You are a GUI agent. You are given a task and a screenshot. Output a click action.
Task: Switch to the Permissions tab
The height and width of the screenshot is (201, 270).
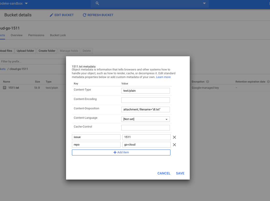pyautogui.click(x=36, y=35)
